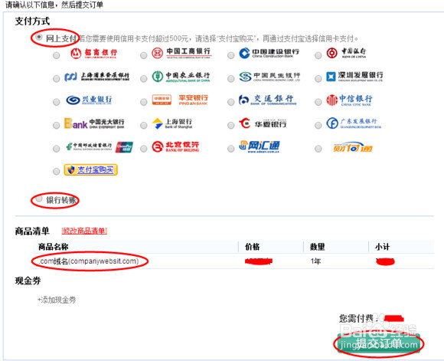This screenshot has width=444, height=361.
Task: Click the 价格 column header
Action: point(253,247)
